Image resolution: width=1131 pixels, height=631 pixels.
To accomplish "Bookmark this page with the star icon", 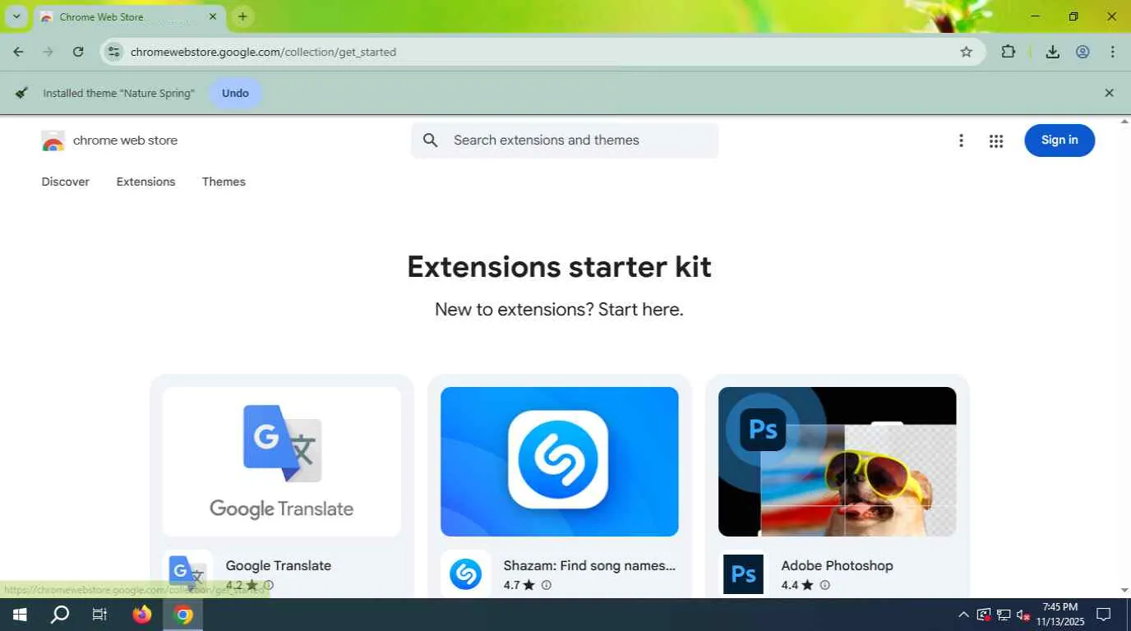I will (x=967, y=52).
